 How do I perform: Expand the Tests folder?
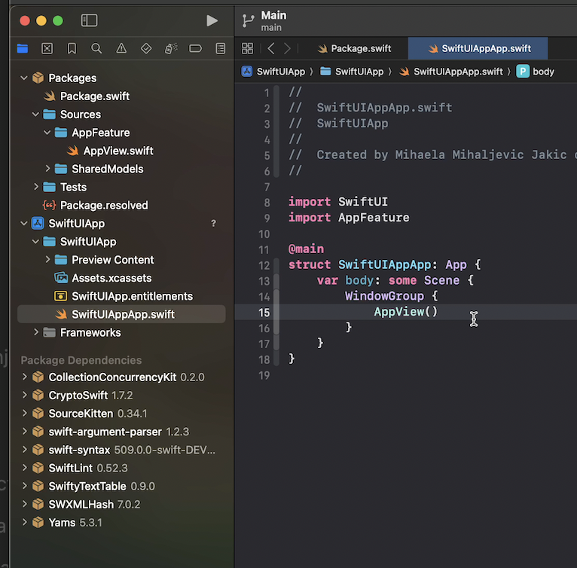tap(36, 187)
